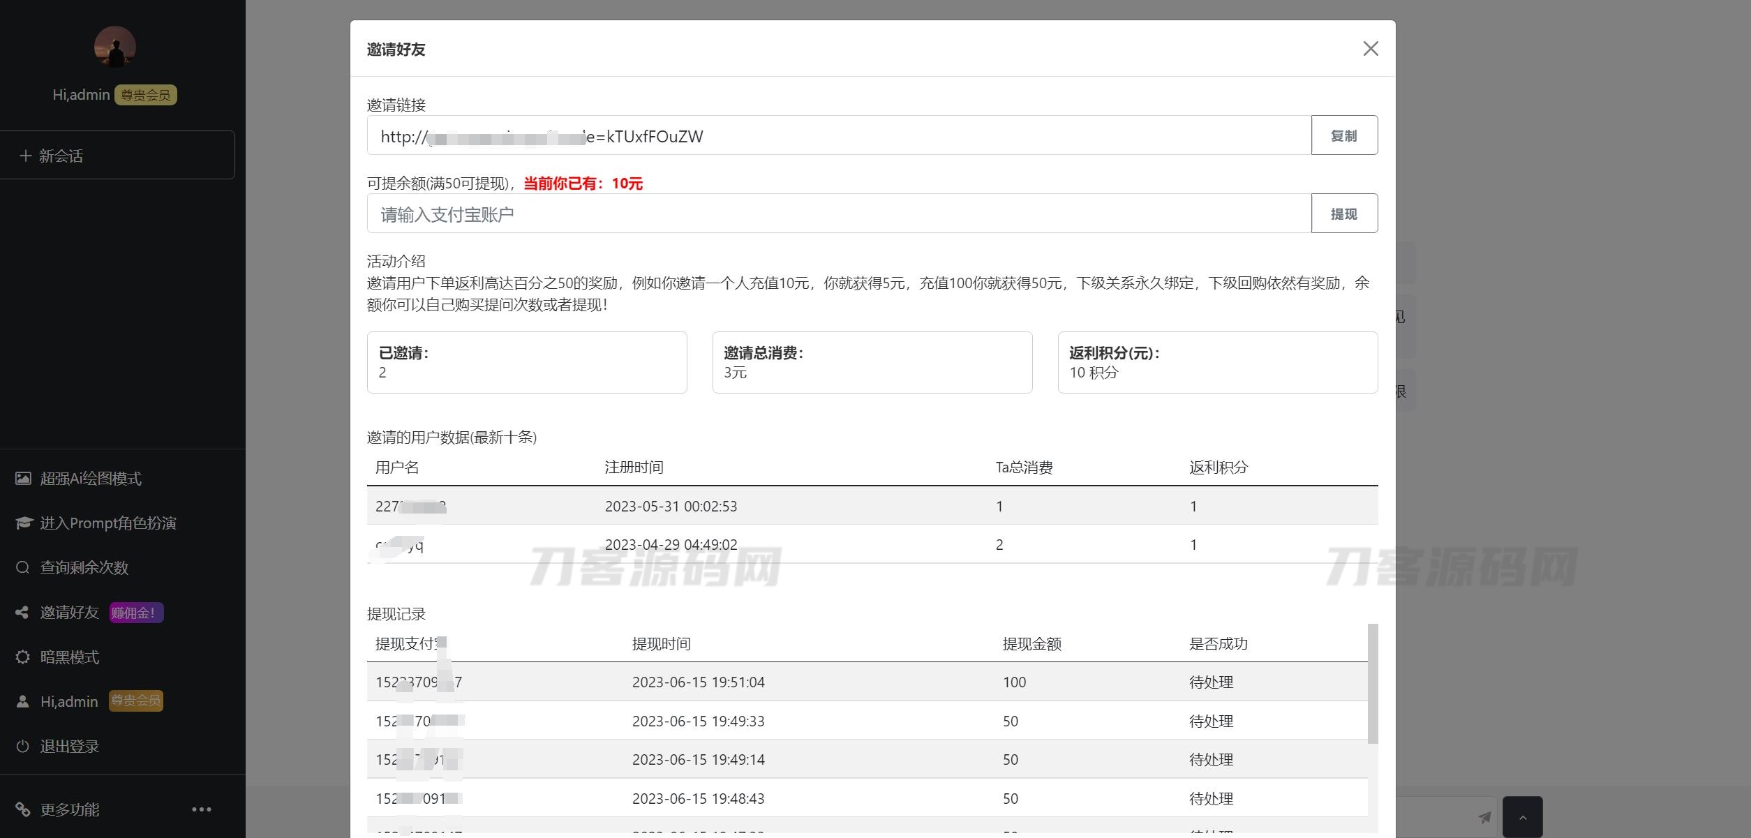Click the image icon beside 超强Ai绘图模式

pyautogui.click(x=23, y=479)
